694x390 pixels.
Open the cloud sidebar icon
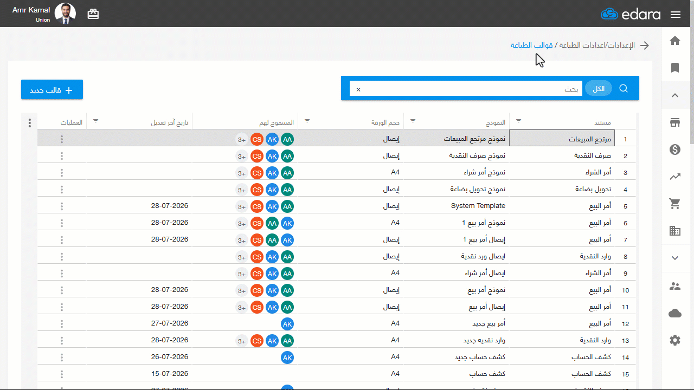click(x=675, y=313)
